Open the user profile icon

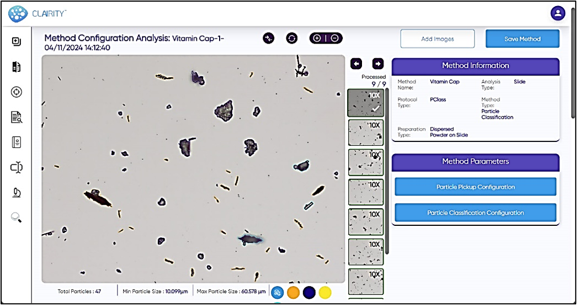pyautogui.click(x=558, y=13)
